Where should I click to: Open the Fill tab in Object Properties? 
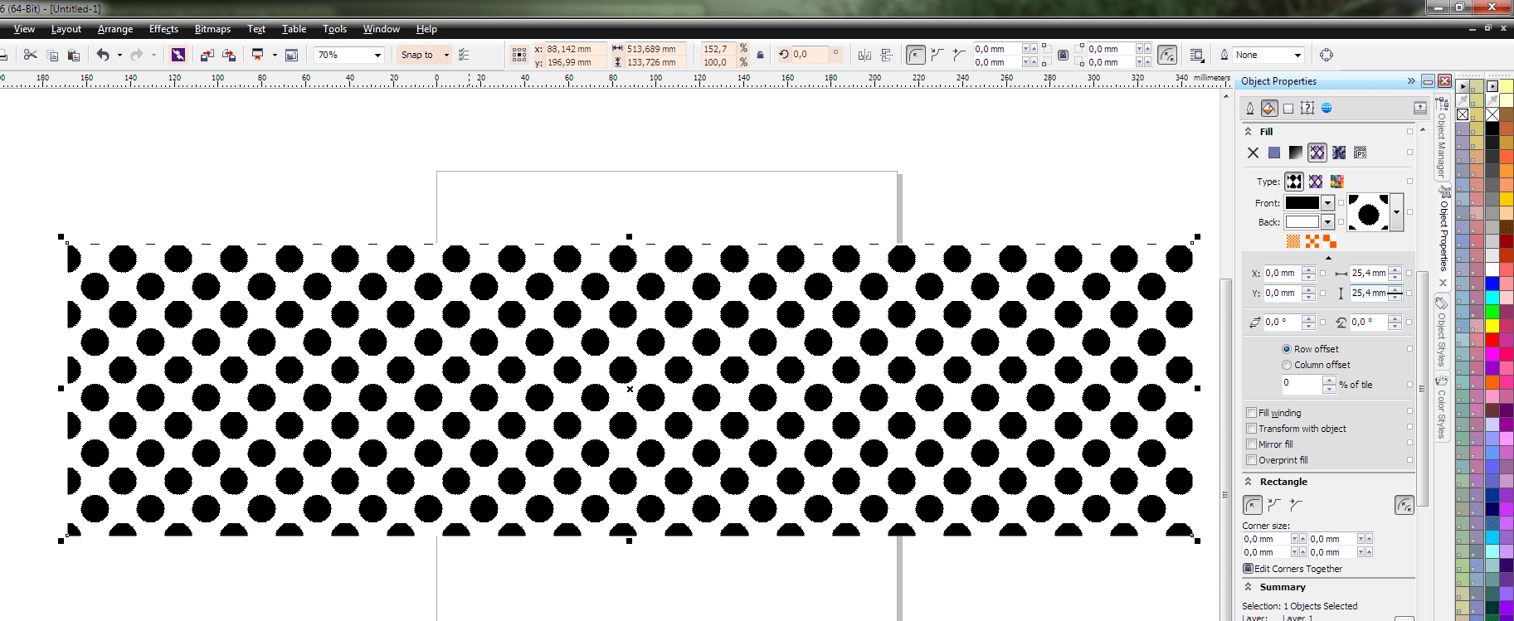coord(1269,108)
